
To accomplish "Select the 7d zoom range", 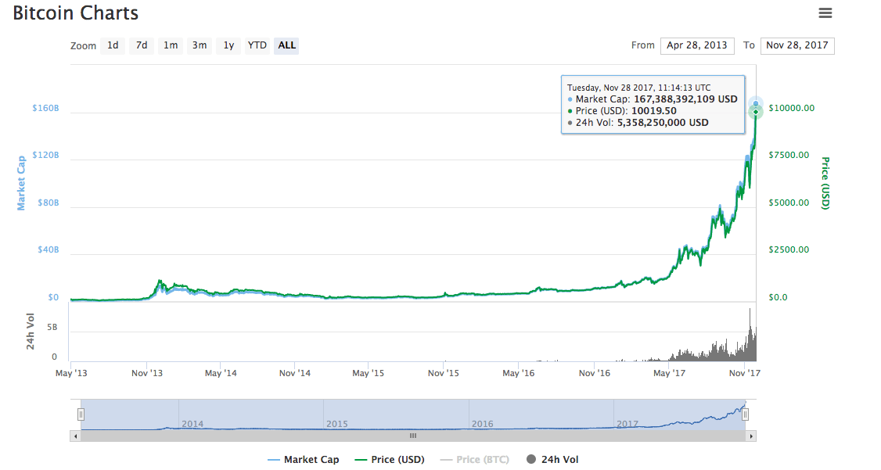I will point(142,45).
